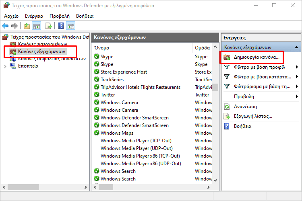Click Δημιουργία κανόνα... action
302x201 pixels.
pyautogui.click(x=256, y=57)
